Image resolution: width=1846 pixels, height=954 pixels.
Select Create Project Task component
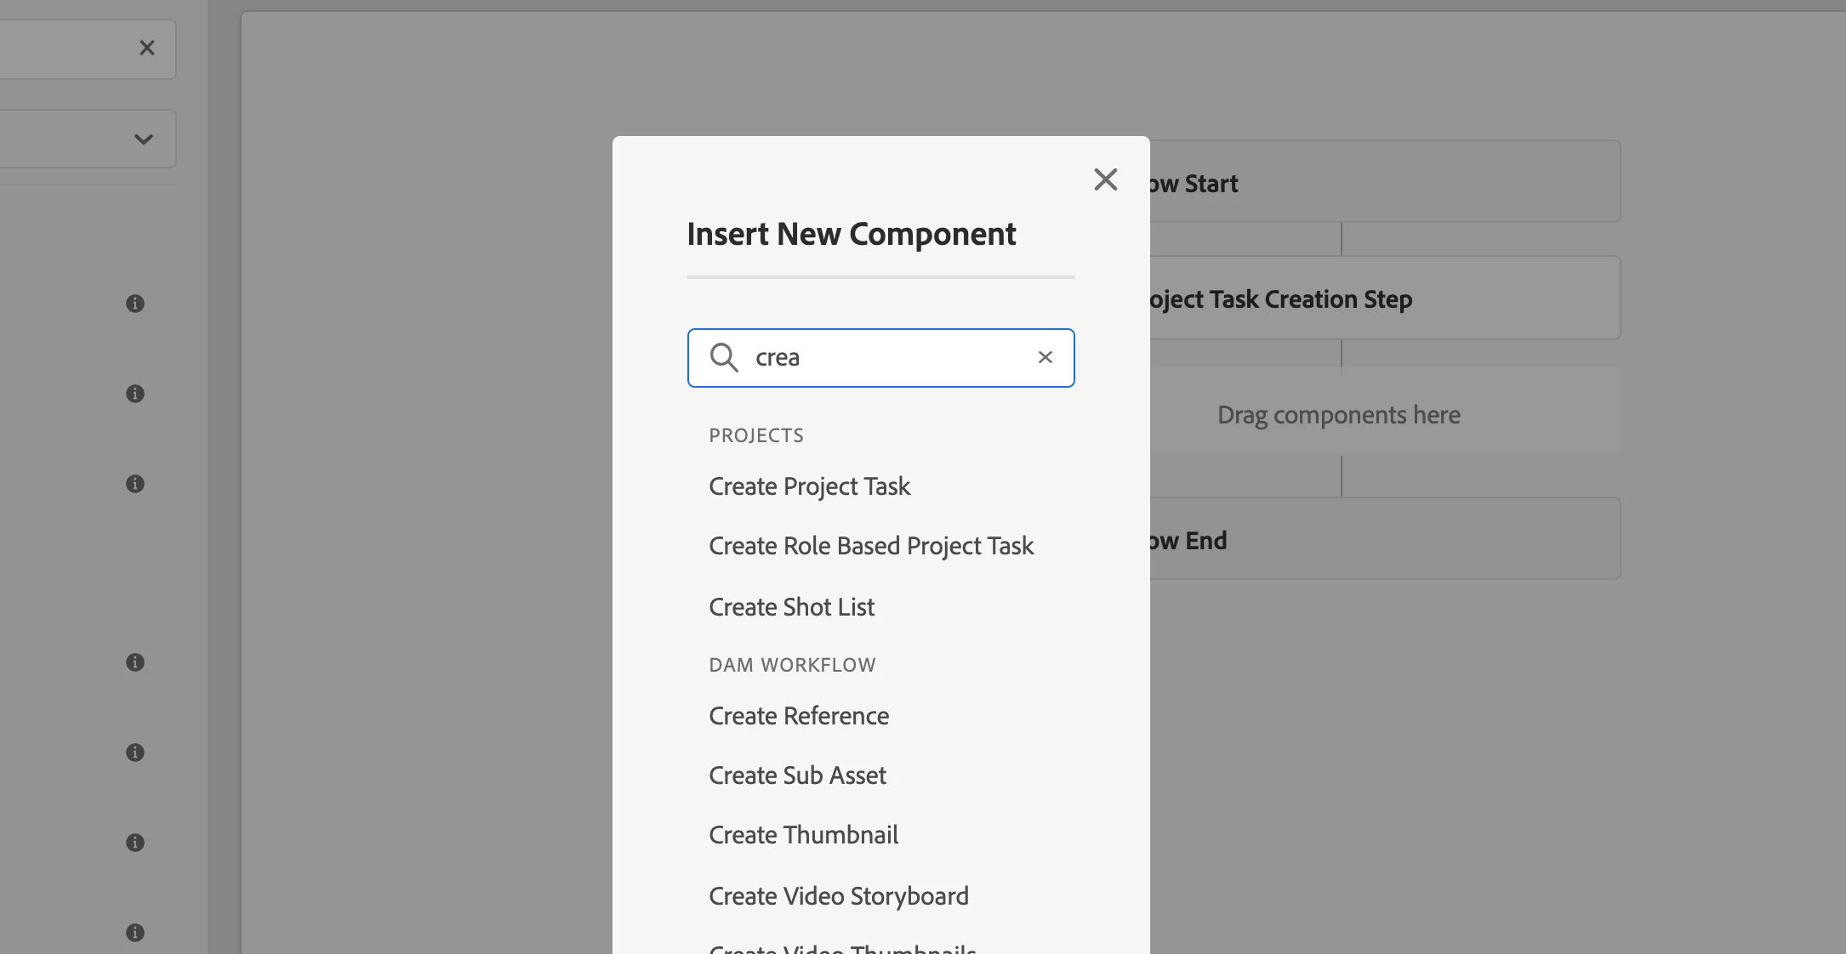point(809,486)
